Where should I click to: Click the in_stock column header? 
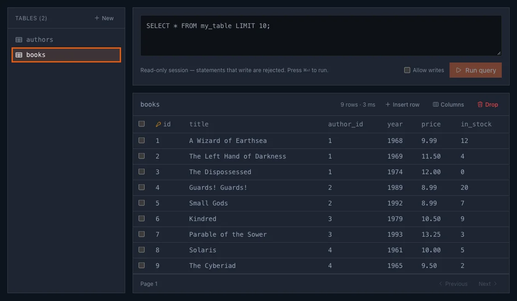(x=476, y=125)
